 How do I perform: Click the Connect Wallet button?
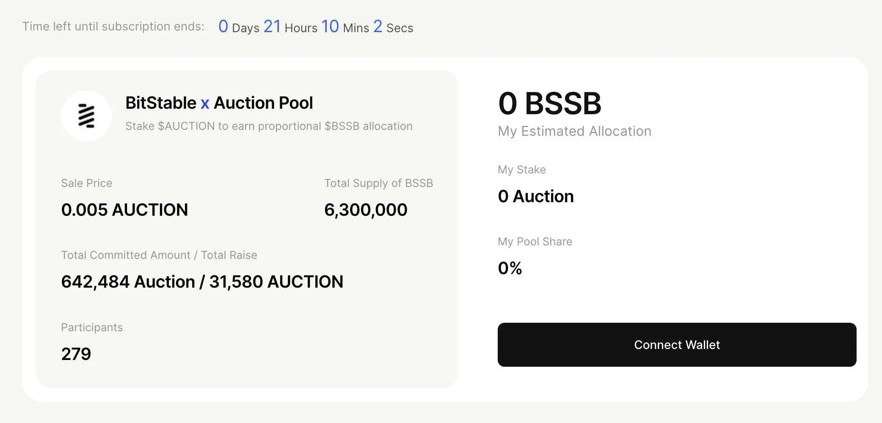click(676, 344)
